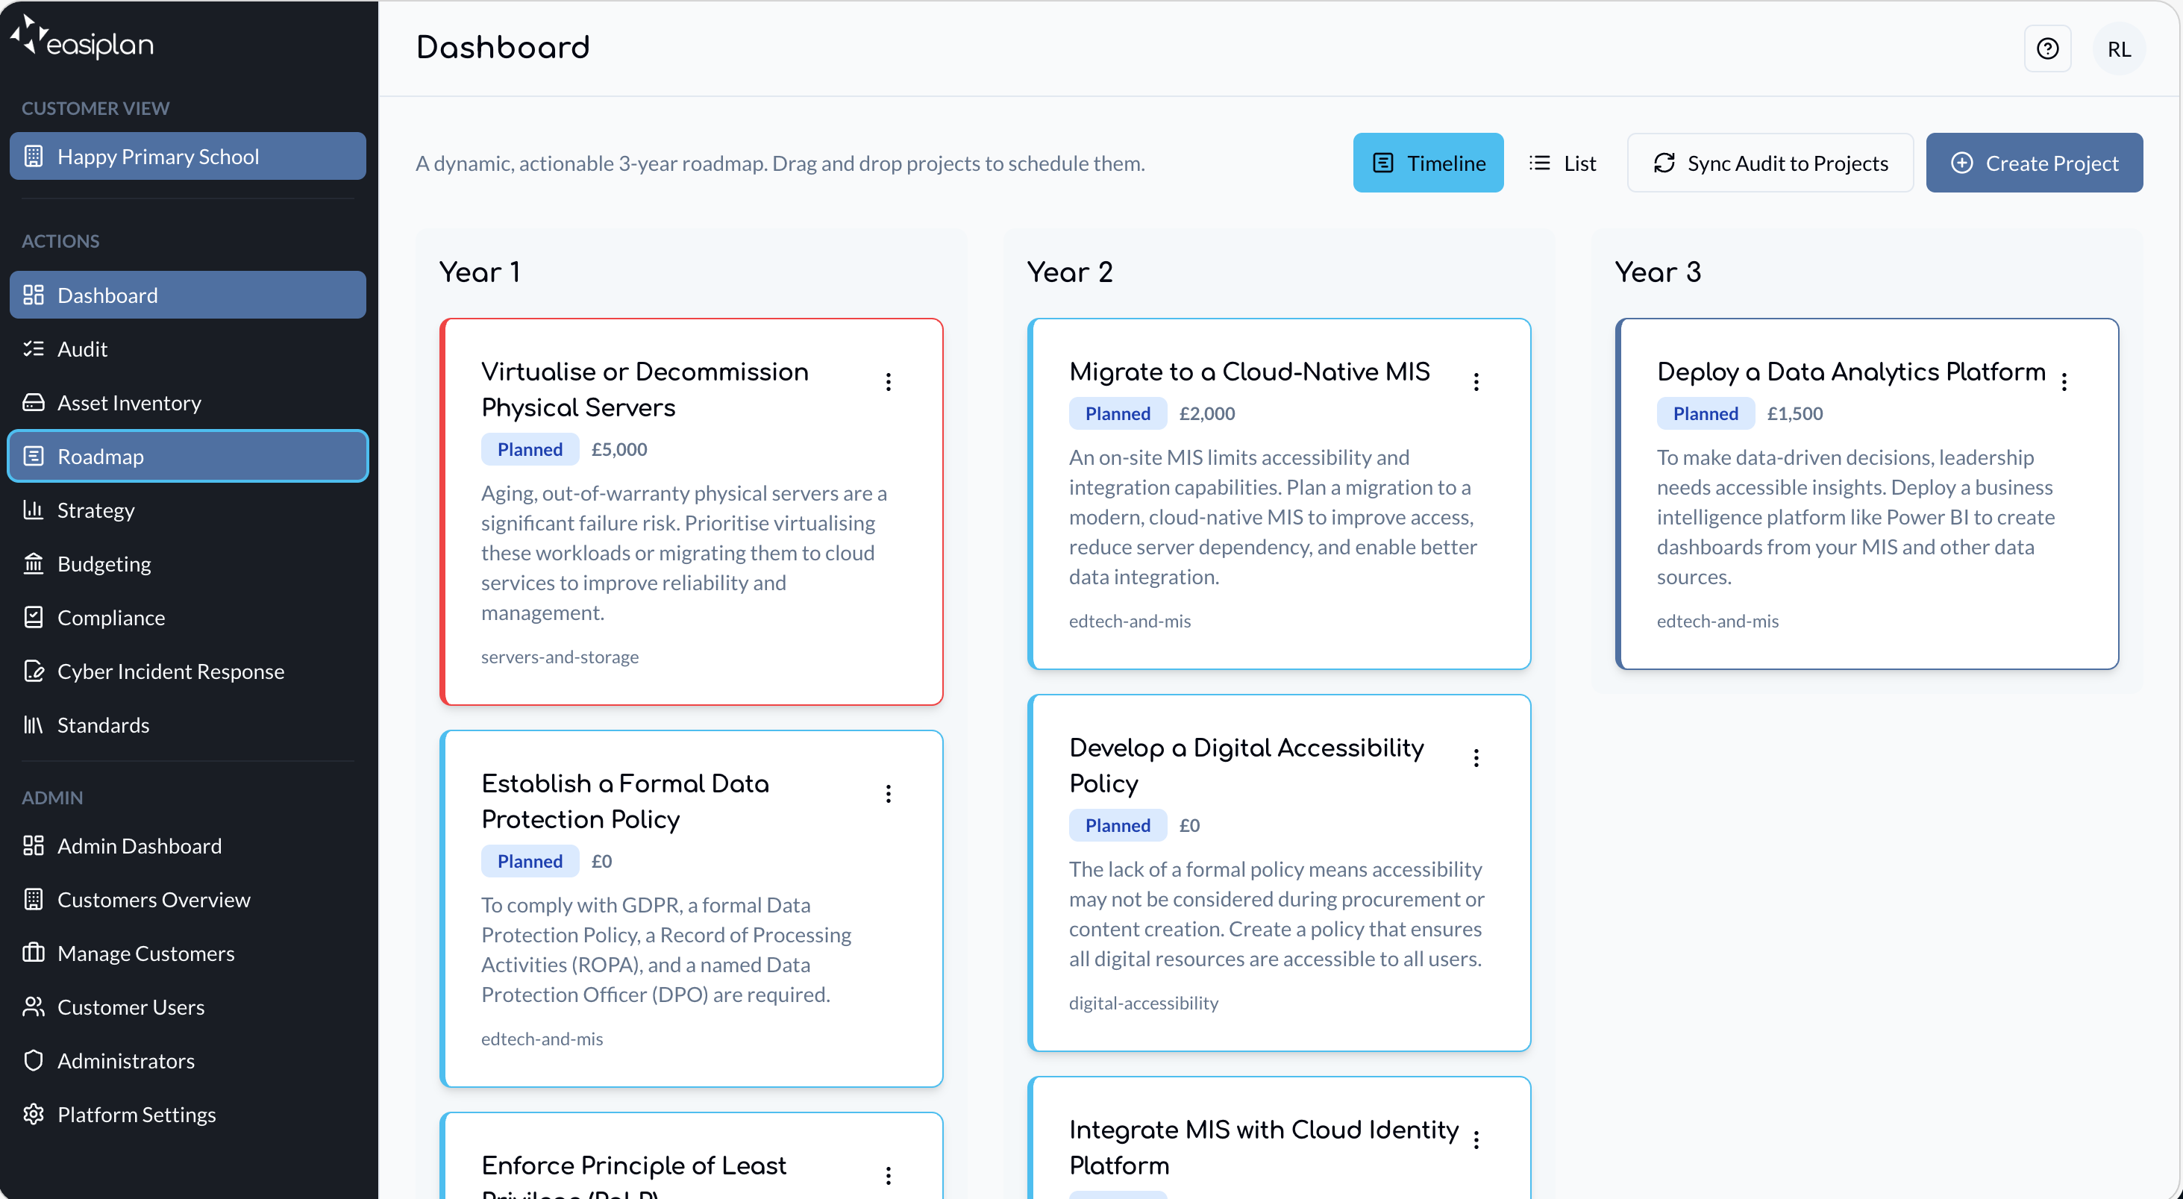This screenshot has height=1199, width=2183.
Task: Click the Year 1 column heading
Action: (x=480, y=272)
